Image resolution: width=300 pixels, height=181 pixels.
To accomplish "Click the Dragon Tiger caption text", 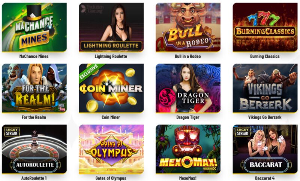I will [x=188, y=117].
